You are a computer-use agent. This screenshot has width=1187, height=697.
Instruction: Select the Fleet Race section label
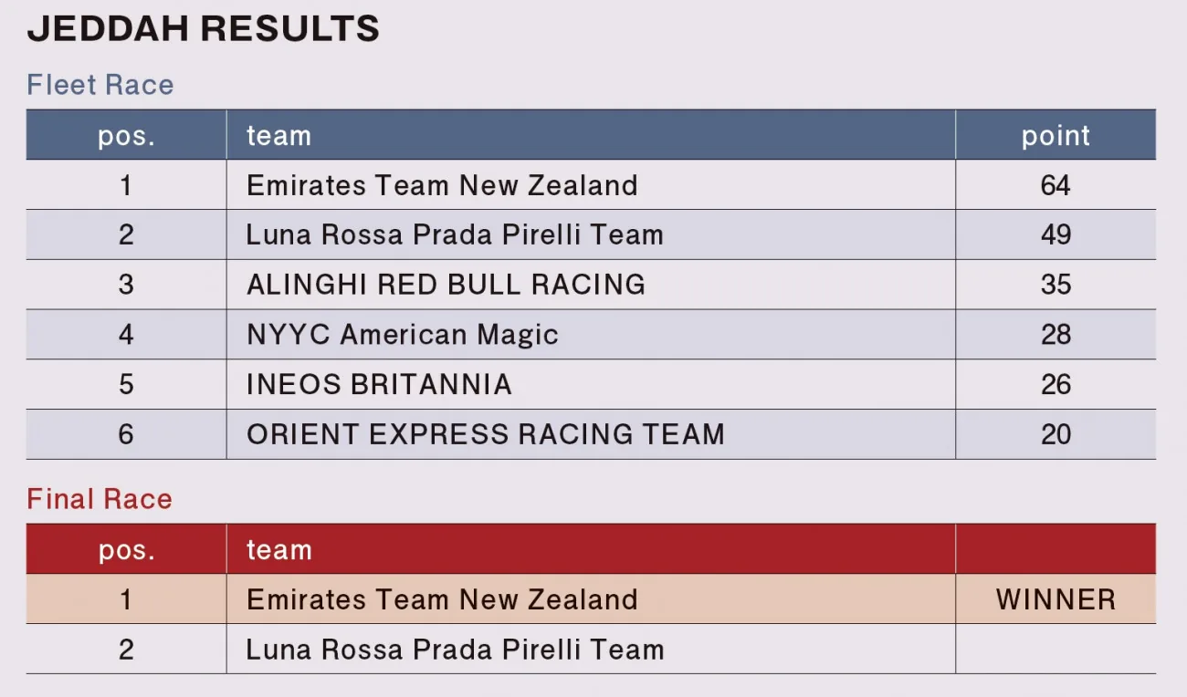(100, 85)
